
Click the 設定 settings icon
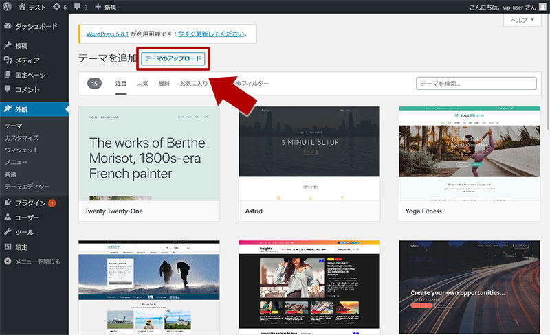pyautogui.click(x=8, y=246)
